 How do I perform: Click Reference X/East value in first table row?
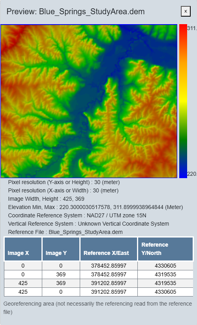[109, 266]
